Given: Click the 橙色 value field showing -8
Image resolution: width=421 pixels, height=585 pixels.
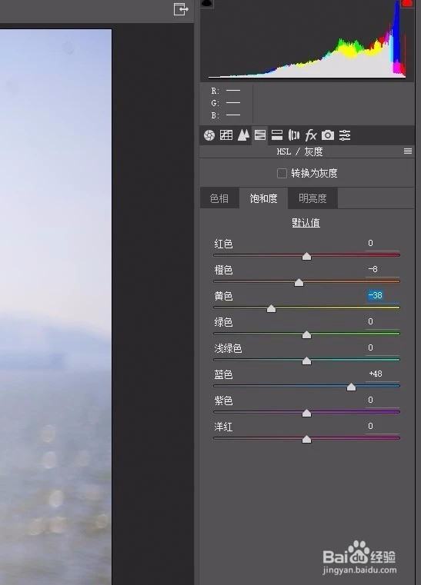Looking at the screenshot, I should coord(383,269).
